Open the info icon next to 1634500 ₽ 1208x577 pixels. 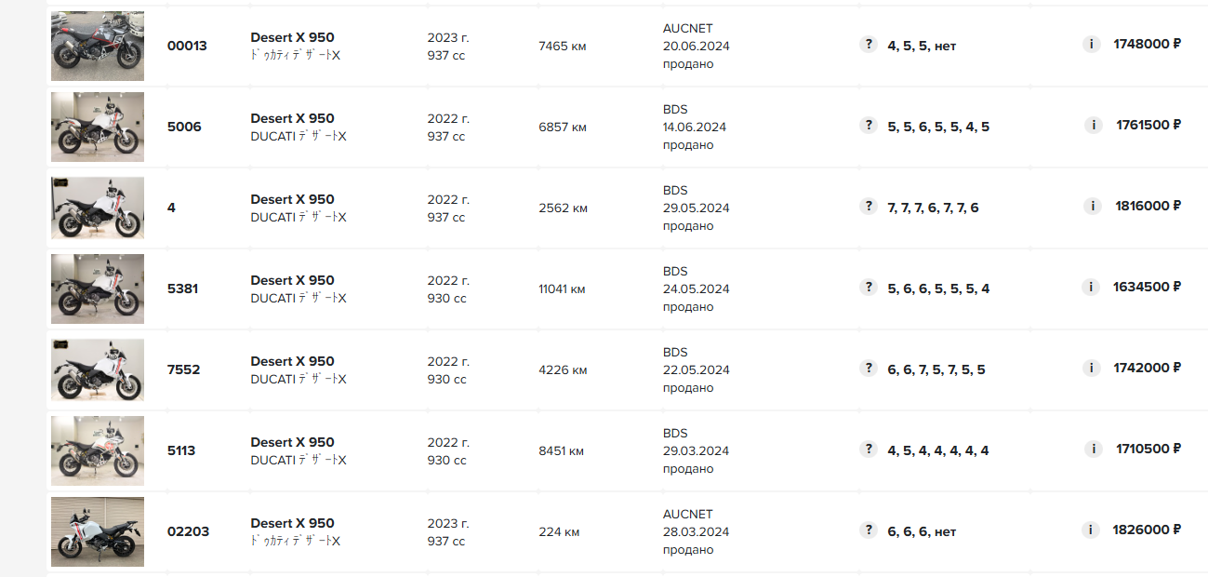(1092, 288)
